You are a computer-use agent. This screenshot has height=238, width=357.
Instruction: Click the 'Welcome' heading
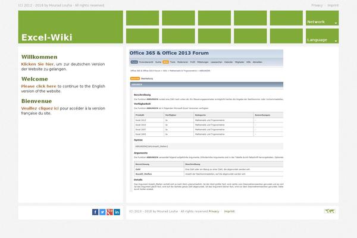click(35, 79)
